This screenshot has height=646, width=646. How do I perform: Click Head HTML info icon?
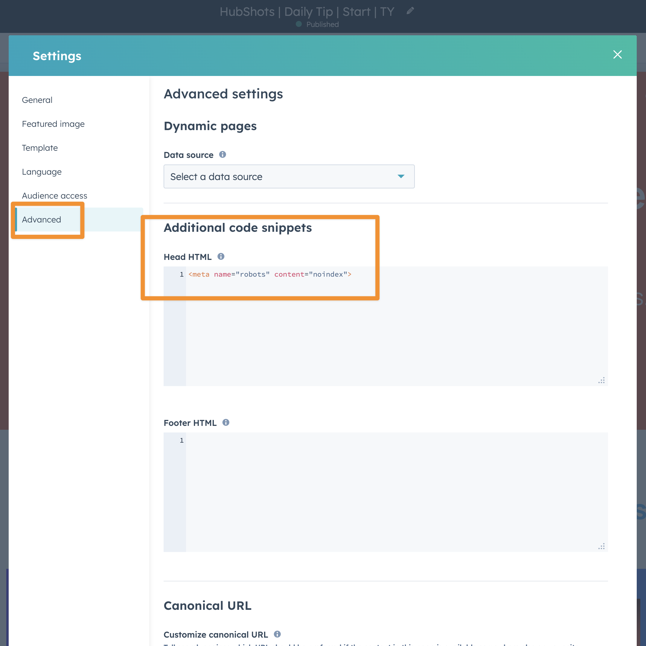pyautogui.click(x=221, y=257)
